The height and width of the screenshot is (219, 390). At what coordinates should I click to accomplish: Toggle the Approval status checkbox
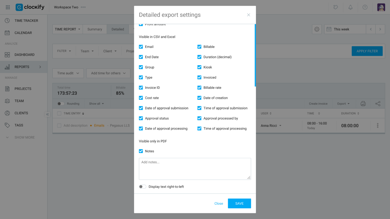pyautogui.click(x=141, y=118)
